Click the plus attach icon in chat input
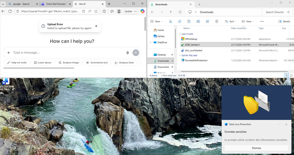This screenshot has height=155, width=294. tap(8, 53)
